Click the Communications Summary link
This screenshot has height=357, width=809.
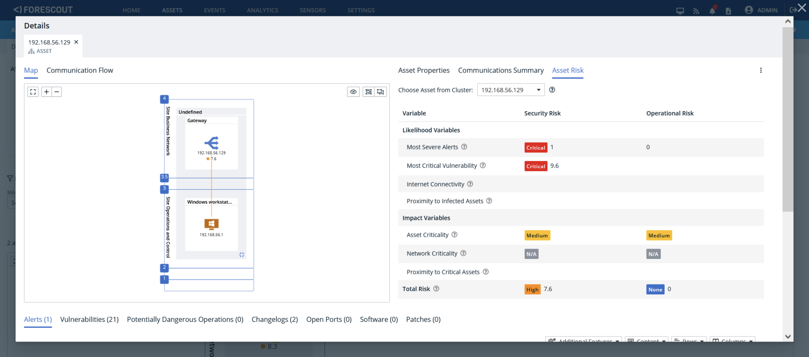point(501,71)
